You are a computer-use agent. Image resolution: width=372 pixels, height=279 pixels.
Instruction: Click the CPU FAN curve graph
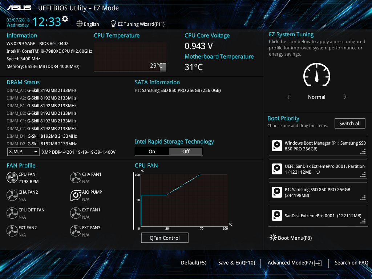coord(184,200)
